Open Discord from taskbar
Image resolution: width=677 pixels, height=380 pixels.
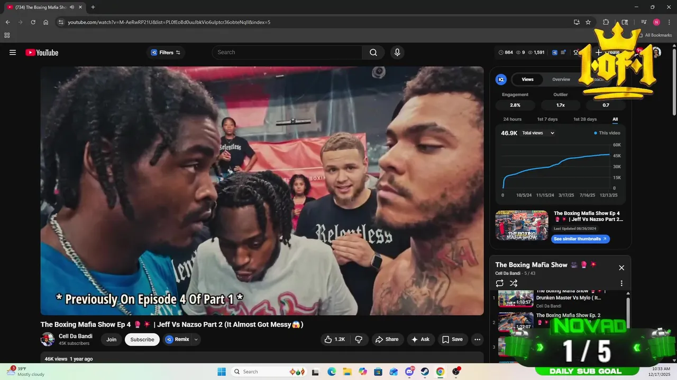point(409,372)
